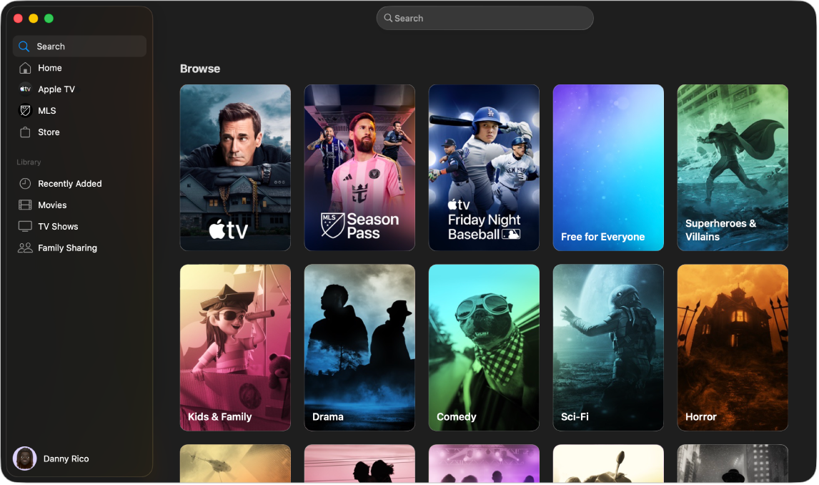Open Home from the sidebar
This screenshot has width=819, height=485.
pyautogui.click(x=25, y=67)
